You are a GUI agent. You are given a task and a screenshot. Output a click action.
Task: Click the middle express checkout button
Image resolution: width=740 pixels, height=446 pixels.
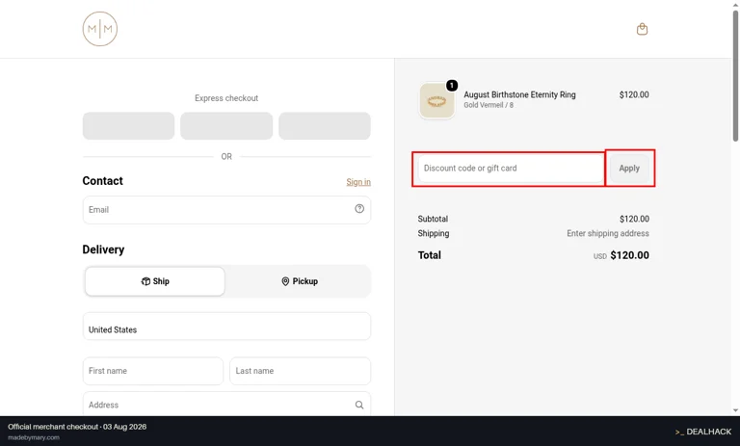point(226,125)
